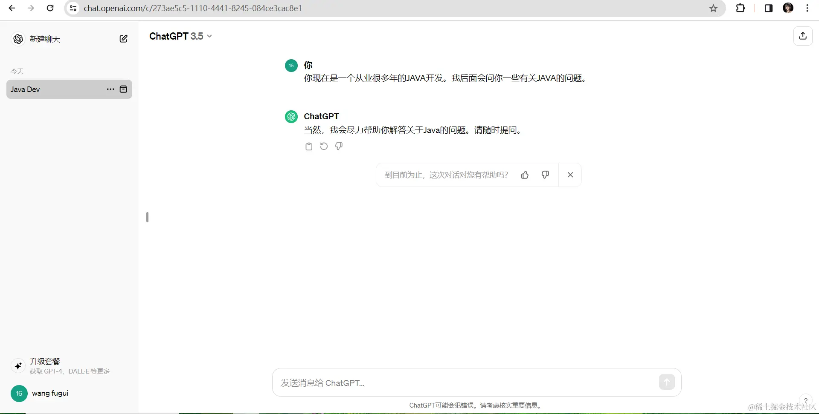Screen dimensions: 819x414
Task: Open ChatGPT 3.5 model dropdown
Action: tap(180, 36)
